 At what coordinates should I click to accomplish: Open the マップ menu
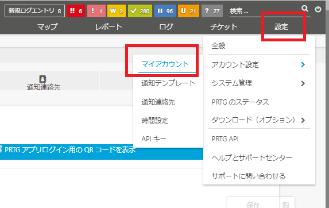(x=47, y=26)
